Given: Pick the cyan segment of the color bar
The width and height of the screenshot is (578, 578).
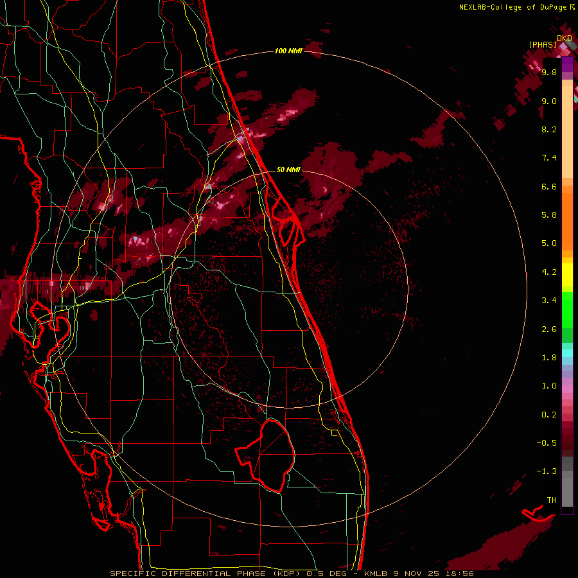Looking at the screenshot, I should (x=567, y=353).
